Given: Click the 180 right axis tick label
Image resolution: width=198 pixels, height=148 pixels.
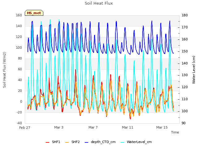Looking at the screenshot, I should pos(185,15).
